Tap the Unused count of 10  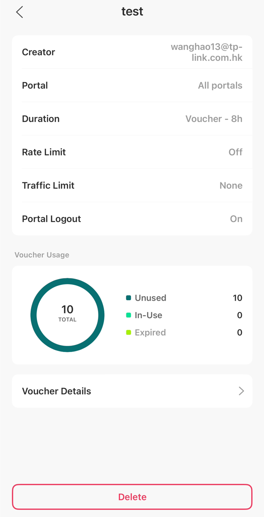(x=237, y=298)
